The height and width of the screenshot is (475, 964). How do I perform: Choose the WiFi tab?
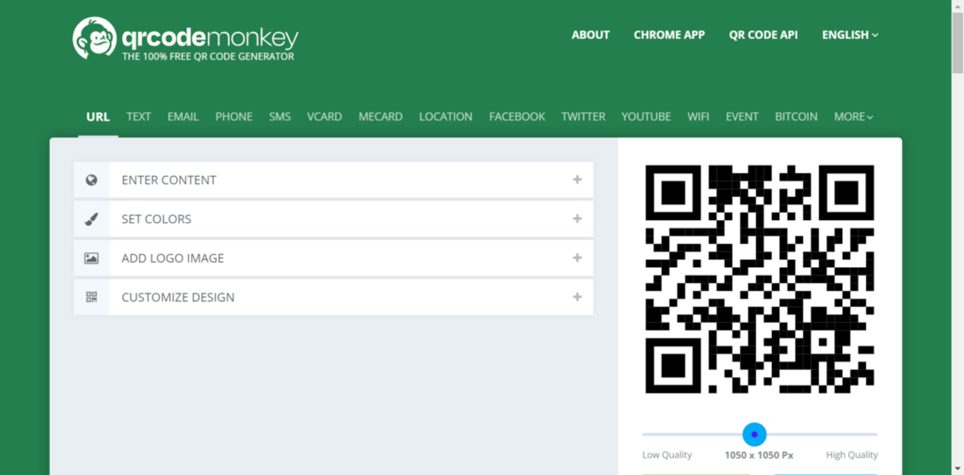point(698,117)
